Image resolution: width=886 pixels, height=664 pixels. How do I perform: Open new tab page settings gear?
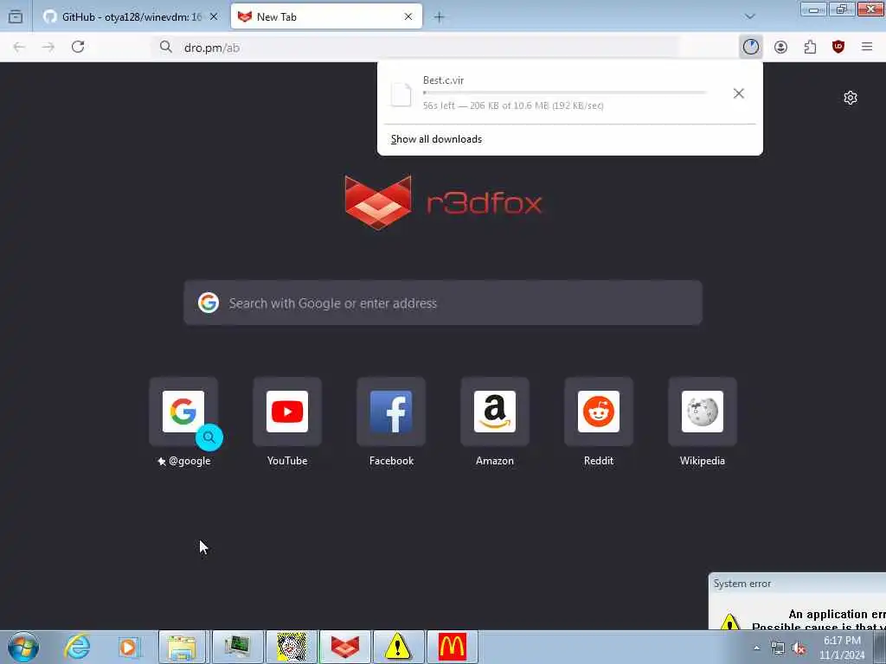pos(851,98)
